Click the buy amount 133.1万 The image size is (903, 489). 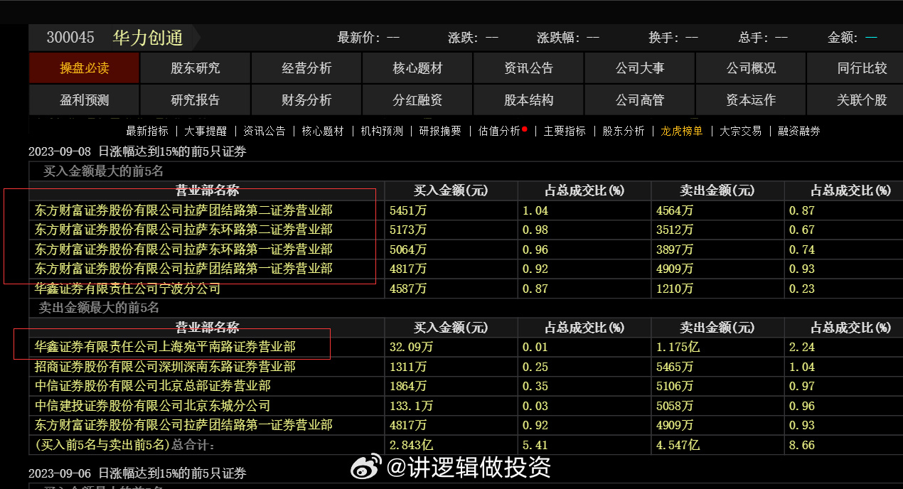(x=412, y=406)
